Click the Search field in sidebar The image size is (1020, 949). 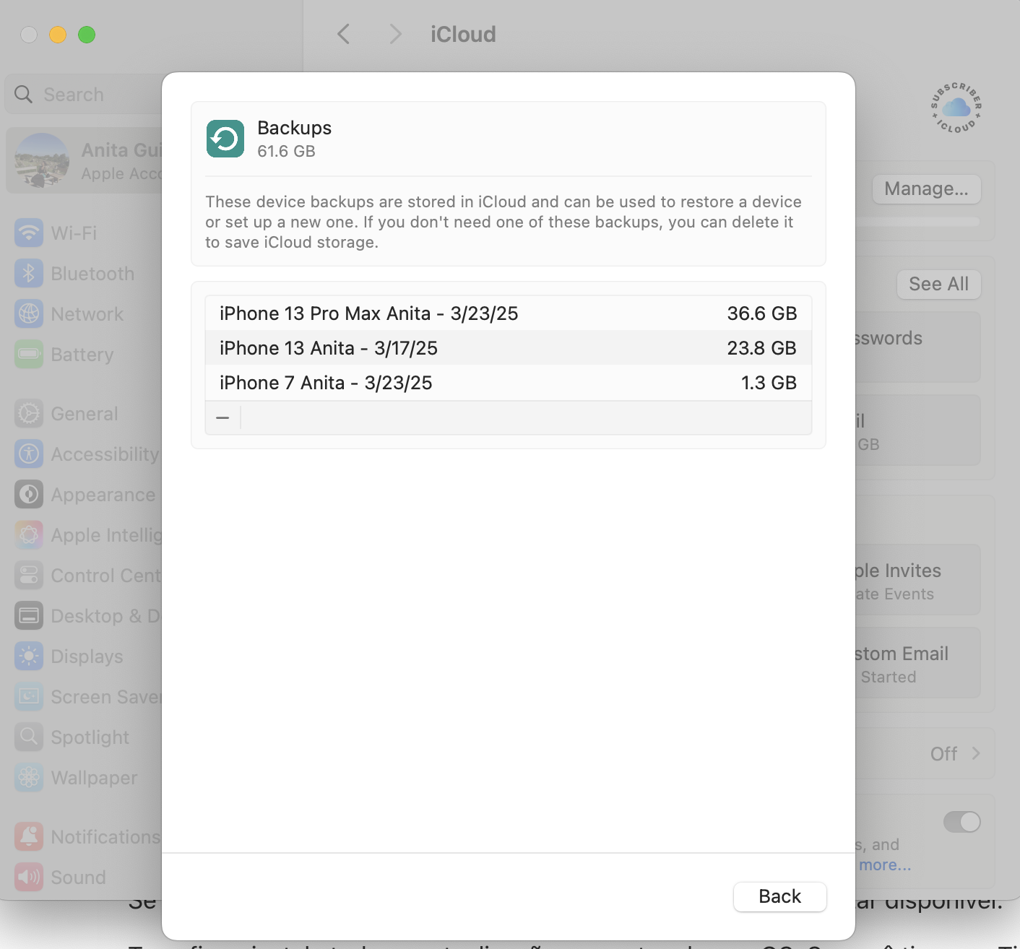coord(84,95)
